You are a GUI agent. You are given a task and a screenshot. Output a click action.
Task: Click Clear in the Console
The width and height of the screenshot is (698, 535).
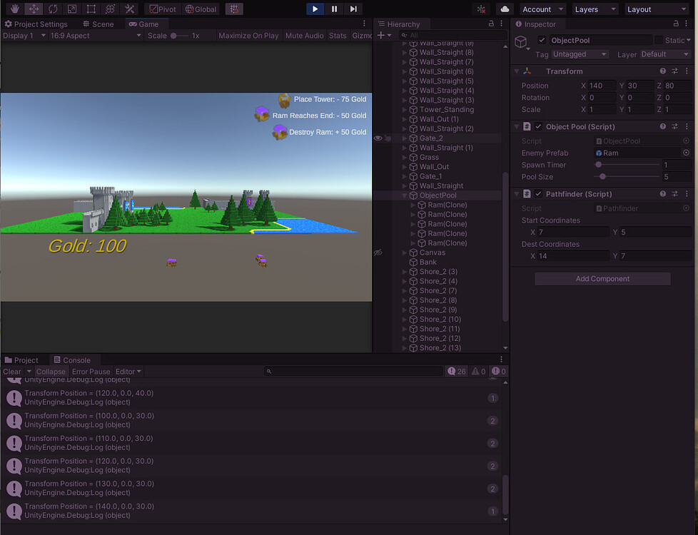coord(11,372)
